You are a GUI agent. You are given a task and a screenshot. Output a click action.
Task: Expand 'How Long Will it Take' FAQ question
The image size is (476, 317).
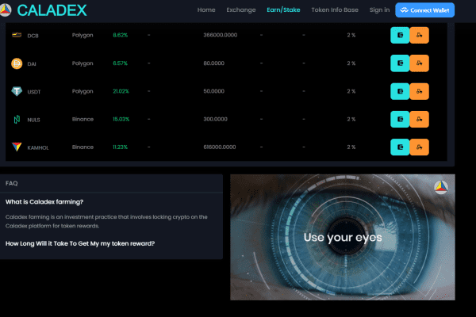click(x=80, y=243)
